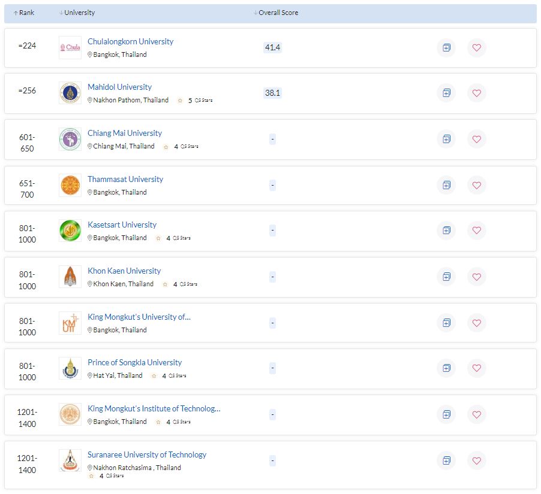The height and width of the screenshot is (494, 541).
Task: Shortlist King Mongkut's University of... with heart
Action: point(476,323)
